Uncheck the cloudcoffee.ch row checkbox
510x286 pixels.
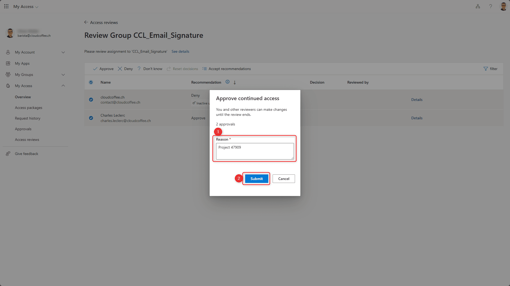click(x=91, y=100)
